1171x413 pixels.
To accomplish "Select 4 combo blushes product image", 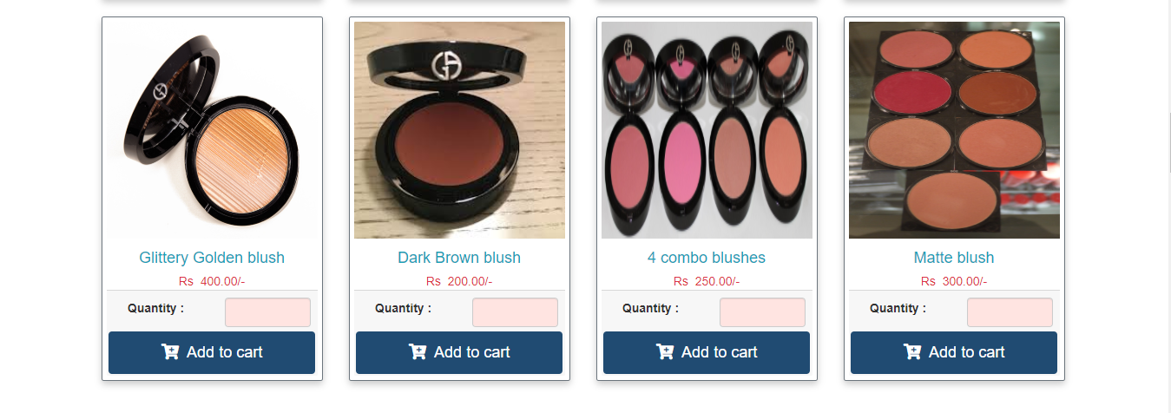I will (707, 130).
